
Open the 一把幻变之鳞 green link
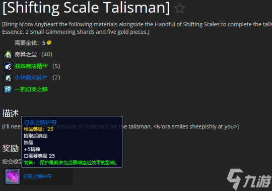[x=31, y=89]
